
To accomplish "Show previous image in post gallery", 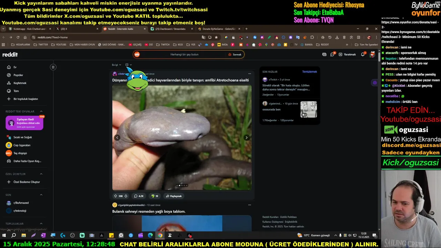I will click(x=117, y=137).
